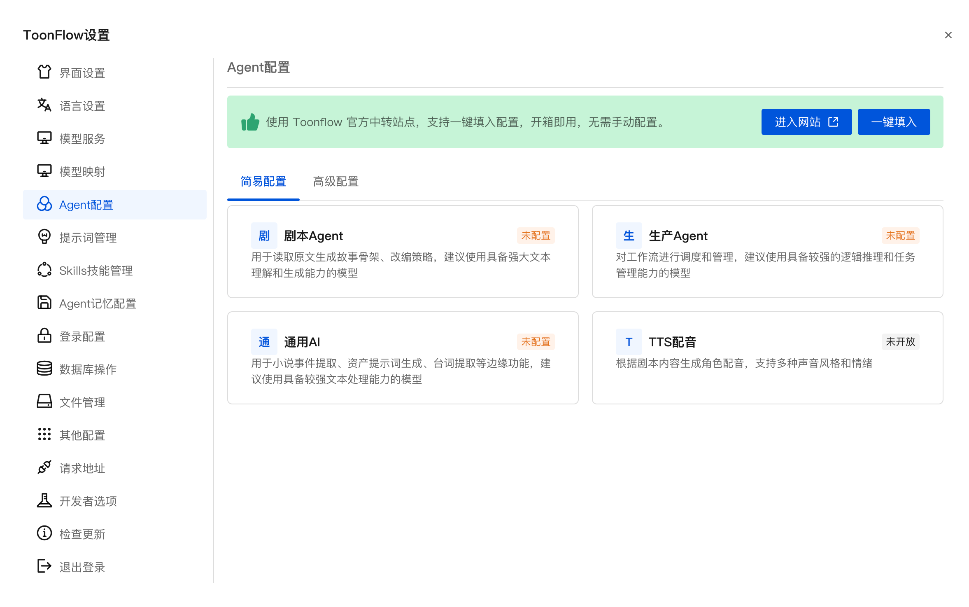Screen dimensions: 969x607
Task: Click the 剧本Agent description text
Action: [x=401, y=265]
